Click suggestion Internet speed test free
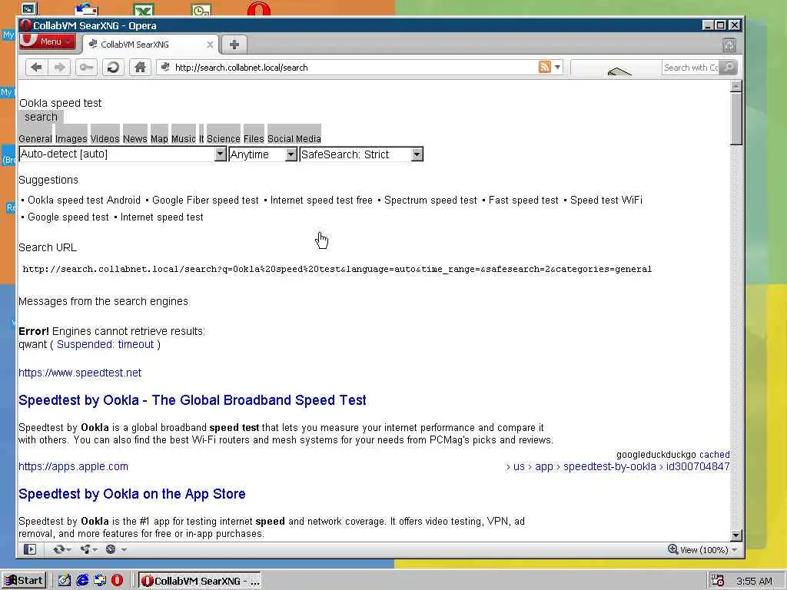 click(321, 201)
